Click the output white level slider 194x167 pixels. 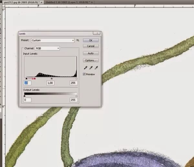(77, 96)
